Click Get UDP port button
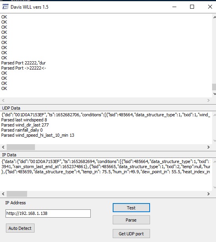Screen dimensions: 216x242 (x=131, y=233)
